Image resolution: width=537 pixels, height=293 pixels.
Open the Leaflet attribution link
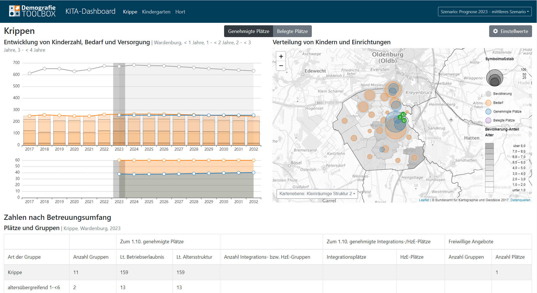tap(424, 200)
